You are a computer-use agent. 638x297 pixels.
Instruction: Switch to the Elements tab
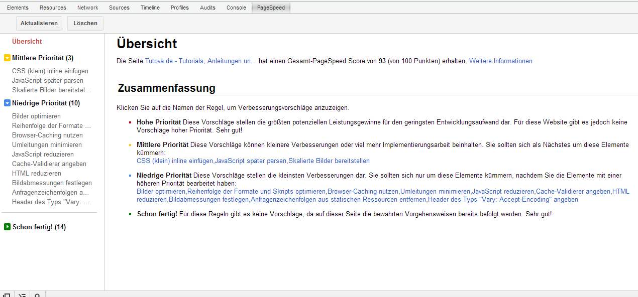pyautogui.click(x=18, y=8)
